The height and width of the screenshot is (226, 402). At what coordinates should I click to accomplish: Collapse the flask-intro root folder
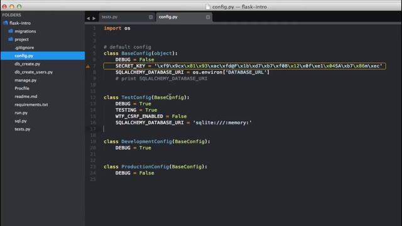20,23
